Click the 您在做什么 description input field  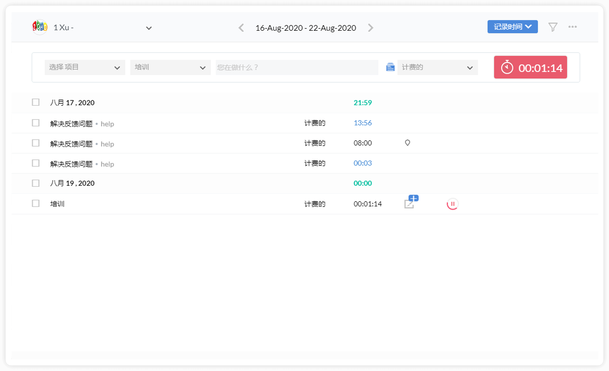pyautogui.click(x=297, y=67)
